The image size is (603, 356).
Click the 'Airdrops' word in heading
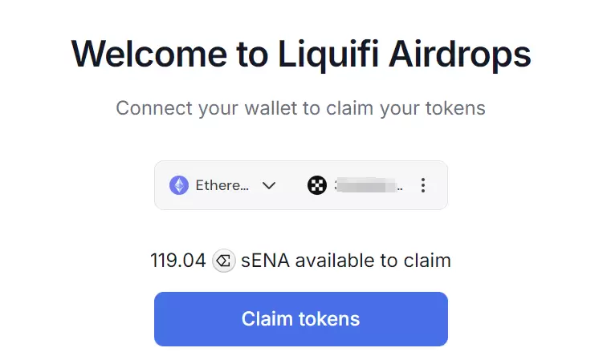[x=459, y=55]
